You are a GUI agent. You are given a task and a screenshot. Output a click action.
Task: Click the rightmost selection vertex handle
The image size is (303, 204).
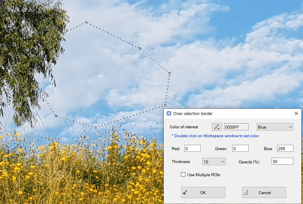(169, 73)
